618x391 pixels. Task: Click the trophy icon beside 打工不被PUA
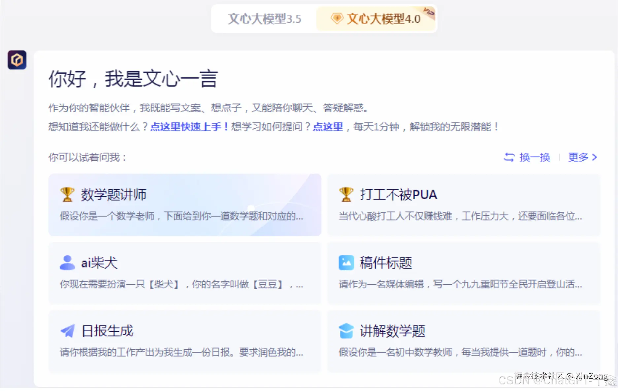pos(346,194)
